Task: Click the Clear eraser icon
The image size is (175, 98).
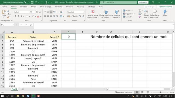Action: [x=140, y=17]
